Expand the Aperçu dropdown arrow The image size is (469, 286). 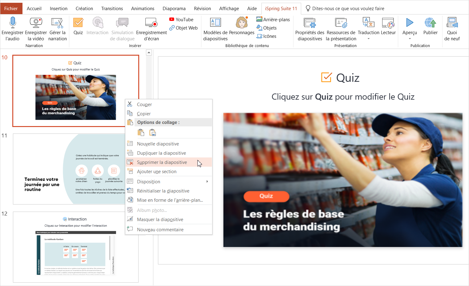pos(410,39)
